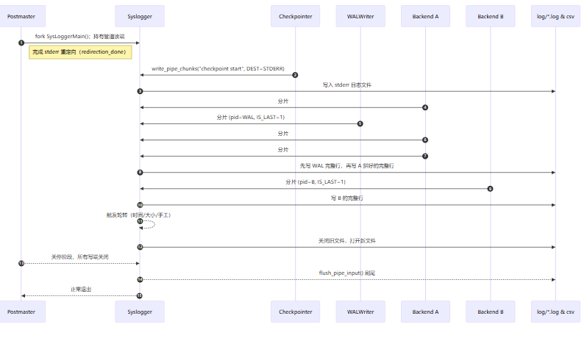Click the bottom log/*.log & csv box
The width and height of the screenshot is (587, 338).
555,312
